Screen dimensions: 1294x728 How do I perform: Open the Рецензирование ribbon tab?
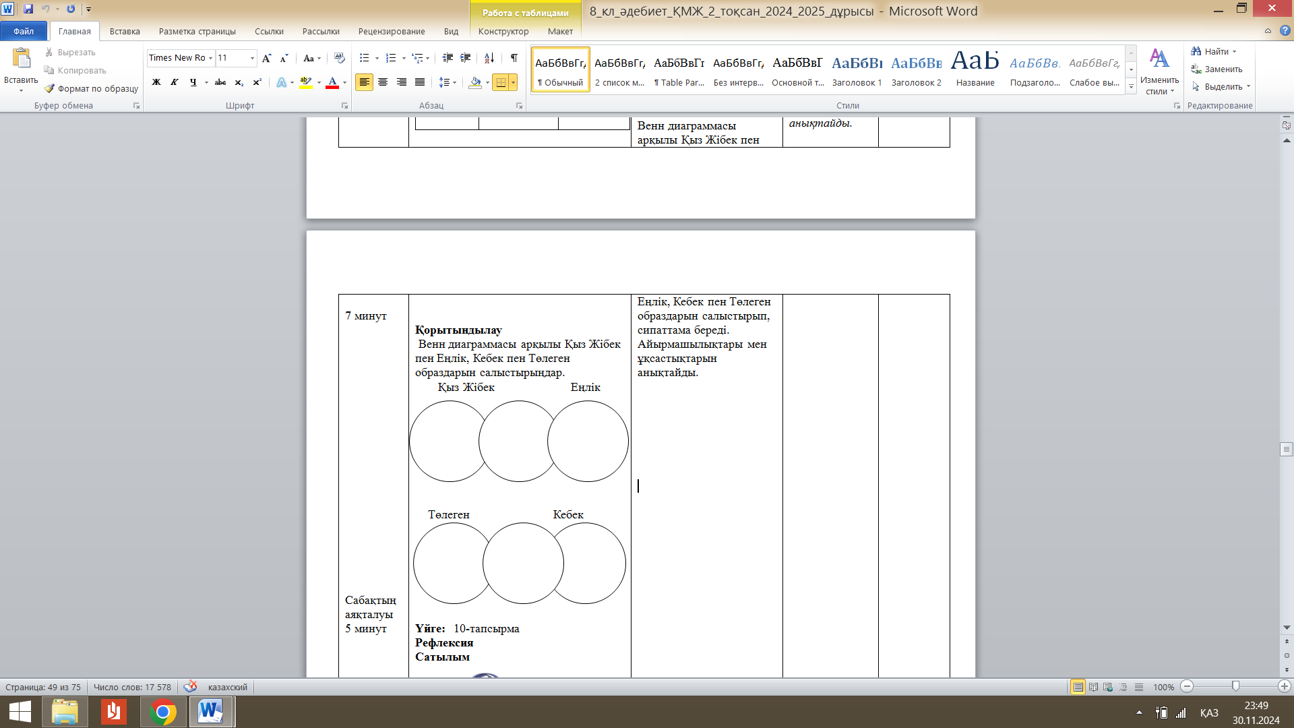coord(391,31)
